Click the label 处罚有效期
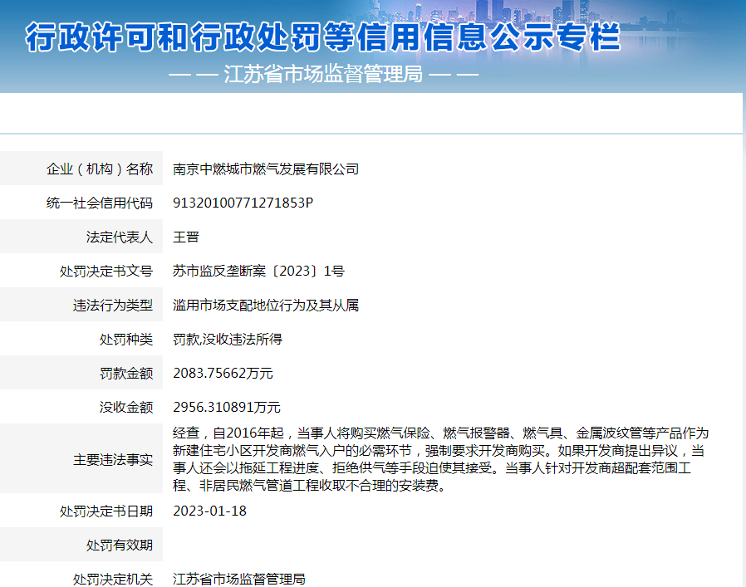Screen dimensions: 746x587 [120, 545]
